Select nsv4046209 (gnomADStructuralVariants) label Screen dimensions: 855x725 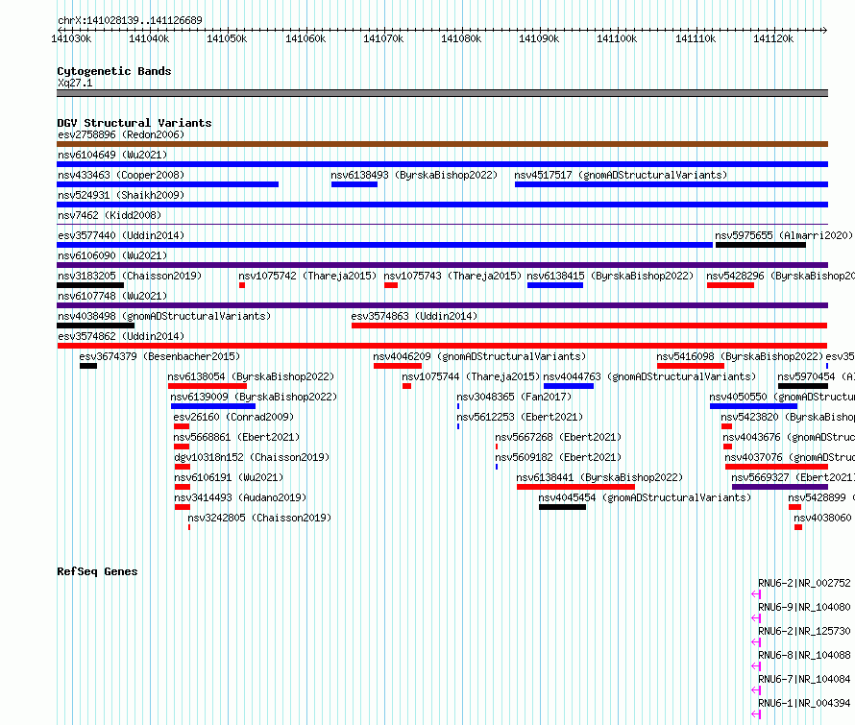(x=479, y=356)
